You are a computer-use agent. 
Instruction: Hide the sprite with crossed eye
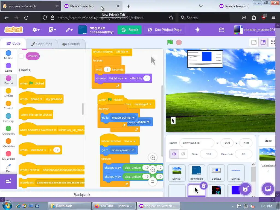coord(183,154)
